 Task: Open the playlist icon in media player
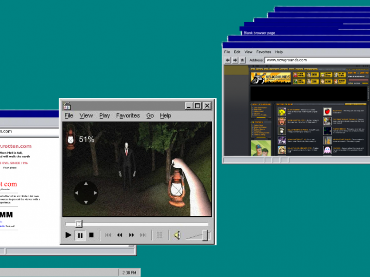coord(160,235)
